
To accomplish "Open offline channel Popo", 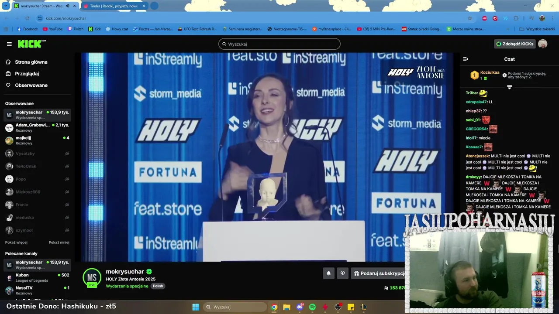I will [x=37, y=179].
